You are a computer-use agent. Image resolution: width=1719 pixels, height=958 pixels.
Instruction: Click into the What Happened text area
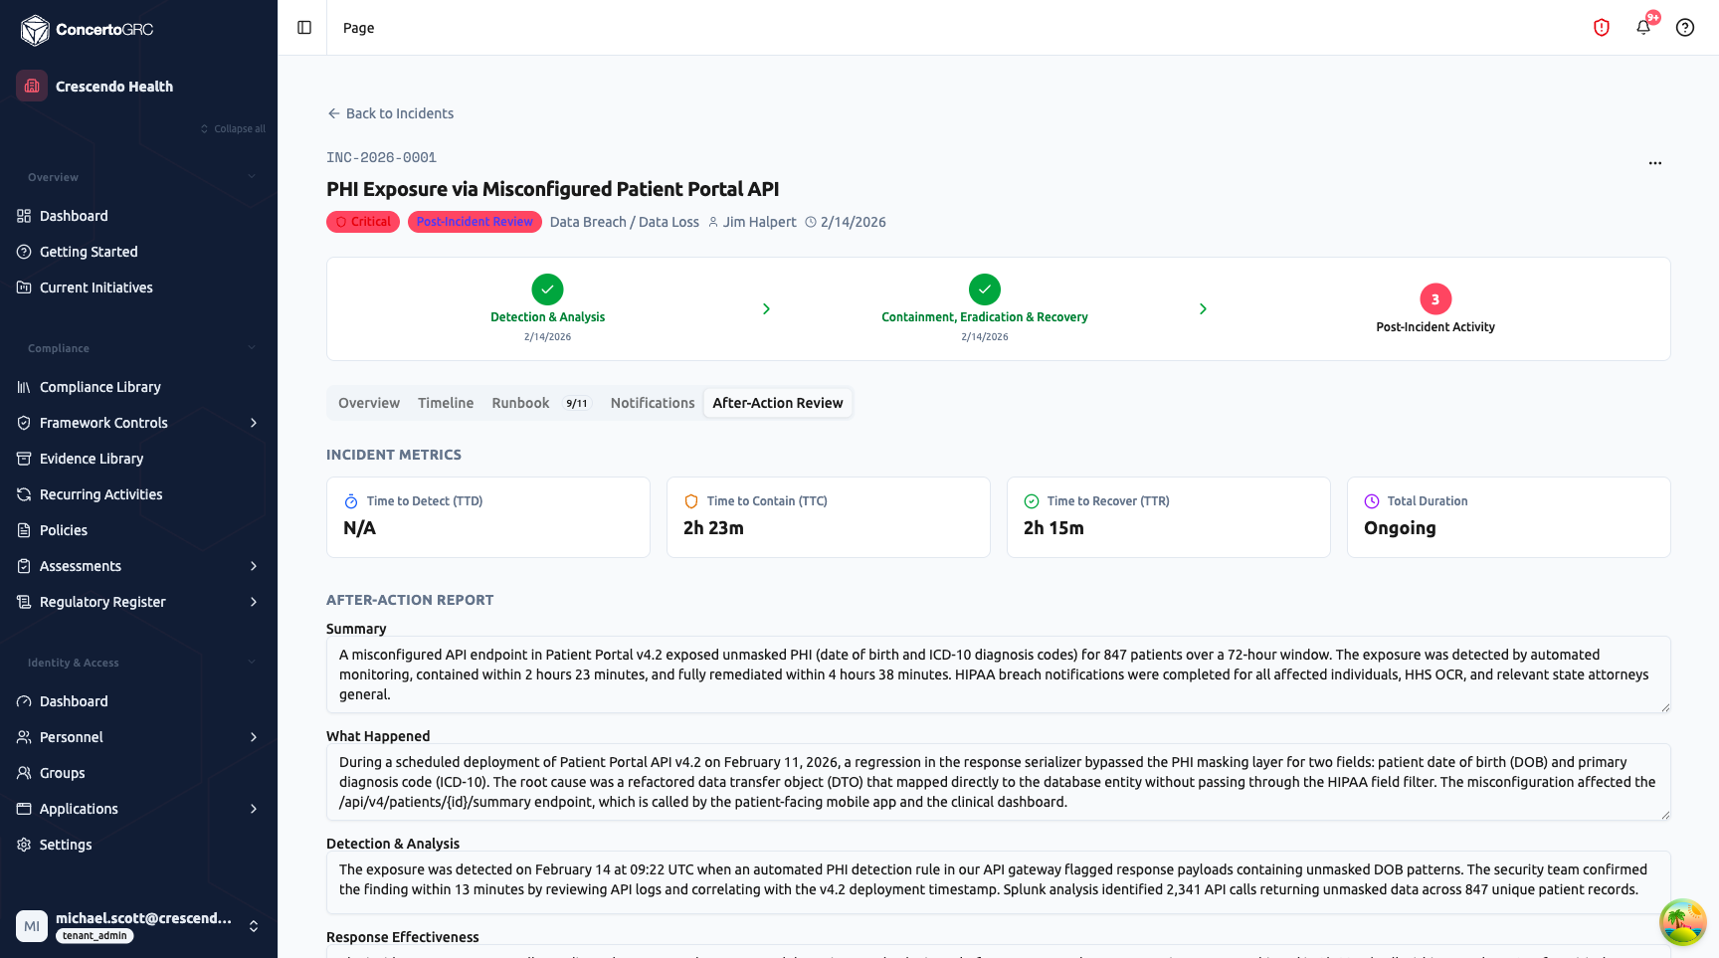[x=999, y=782]
